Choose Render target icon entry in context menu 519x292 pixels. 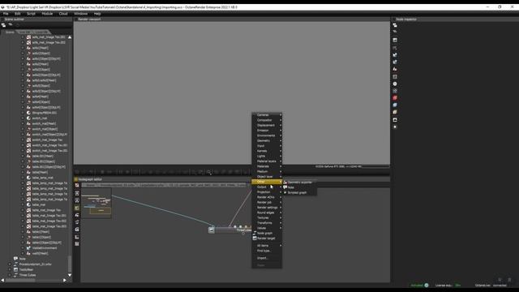(x=267, y=238)
